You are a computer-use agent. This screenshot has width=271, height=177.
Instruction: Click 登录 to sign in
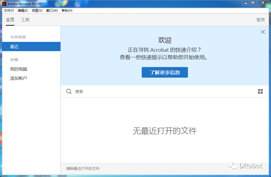(260, 20)
